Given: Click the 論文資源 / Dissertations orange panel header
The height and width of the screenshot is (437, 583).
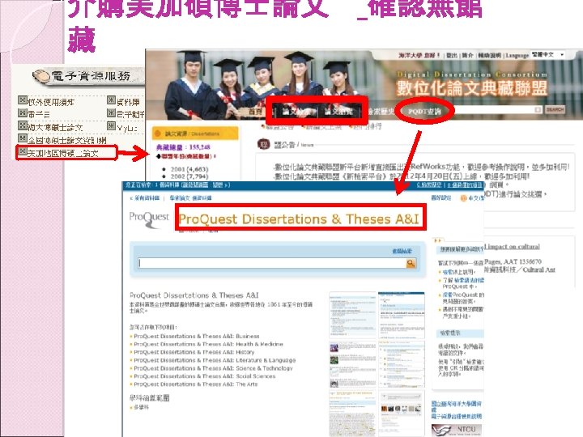Looking at the screenshot, I should (x=195, y=134).
